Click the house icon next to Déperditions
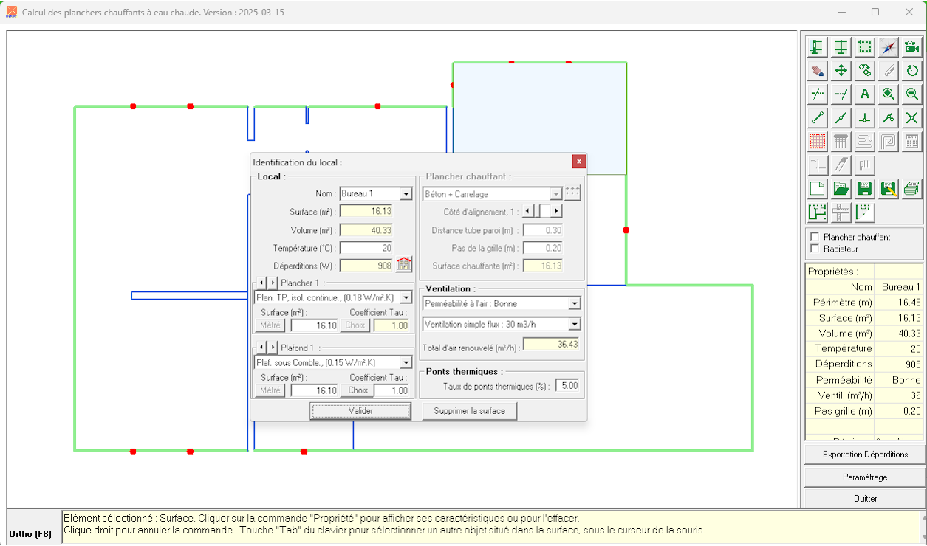Screen dimensions: 927x546 pos(404,265)
